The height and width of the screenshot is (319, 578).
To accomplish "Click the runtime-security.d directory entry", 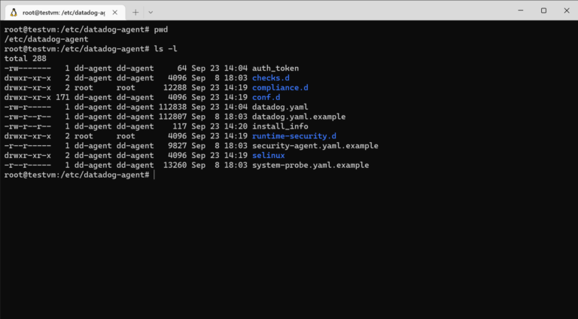I will pos(294,136).
